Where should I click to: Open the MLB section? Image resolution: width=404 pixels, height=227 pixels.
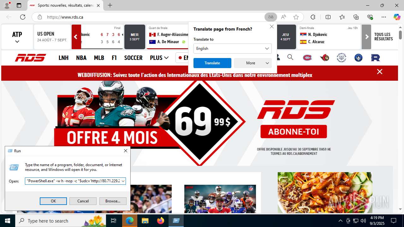[99, 58]
